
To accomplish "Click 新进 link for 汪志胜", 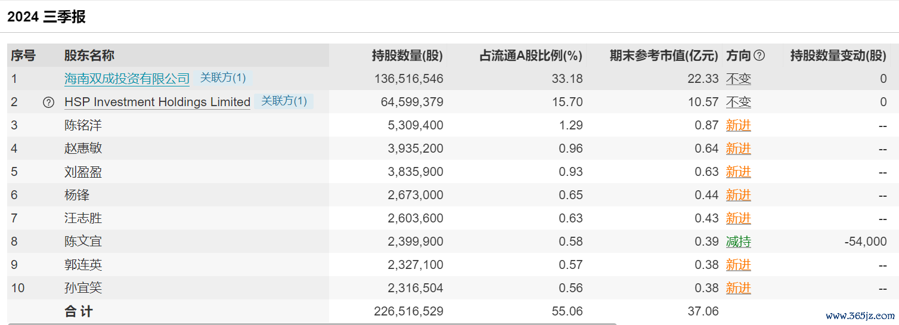I will tap(738, 218).
